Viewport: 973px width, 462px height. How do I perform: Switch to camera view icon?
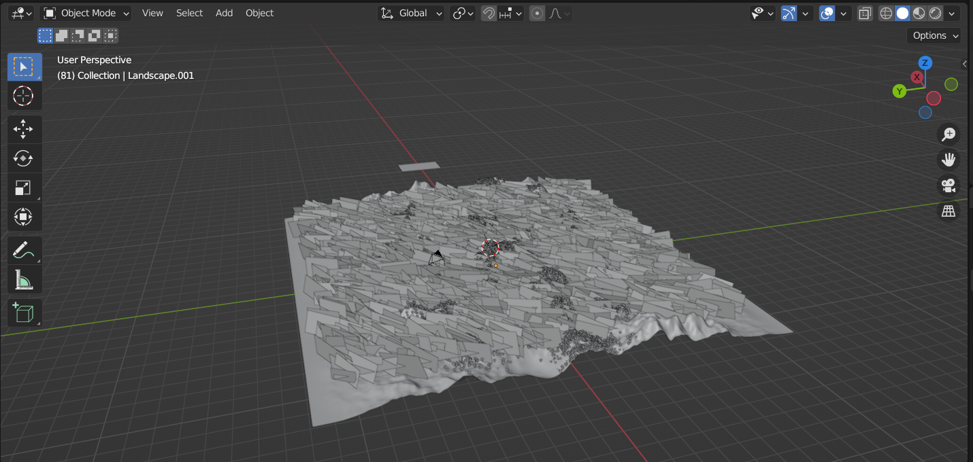948,185
